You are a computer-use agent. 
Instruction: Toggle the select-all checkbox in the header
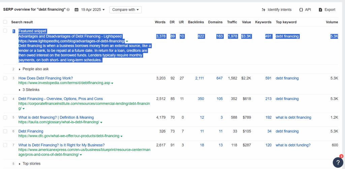pos(5,22)
